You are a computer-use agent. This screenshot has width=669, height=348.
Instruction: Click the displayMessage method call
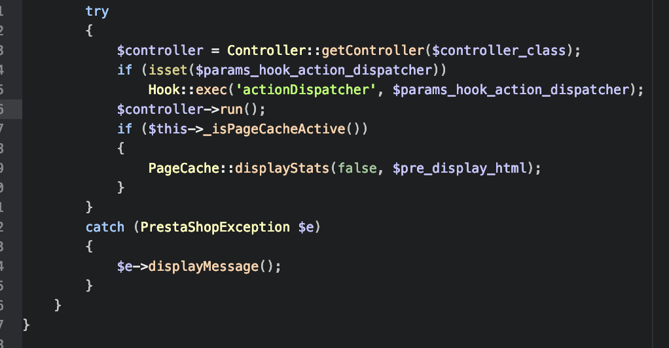pyautogui.click(x=204, y=266)
